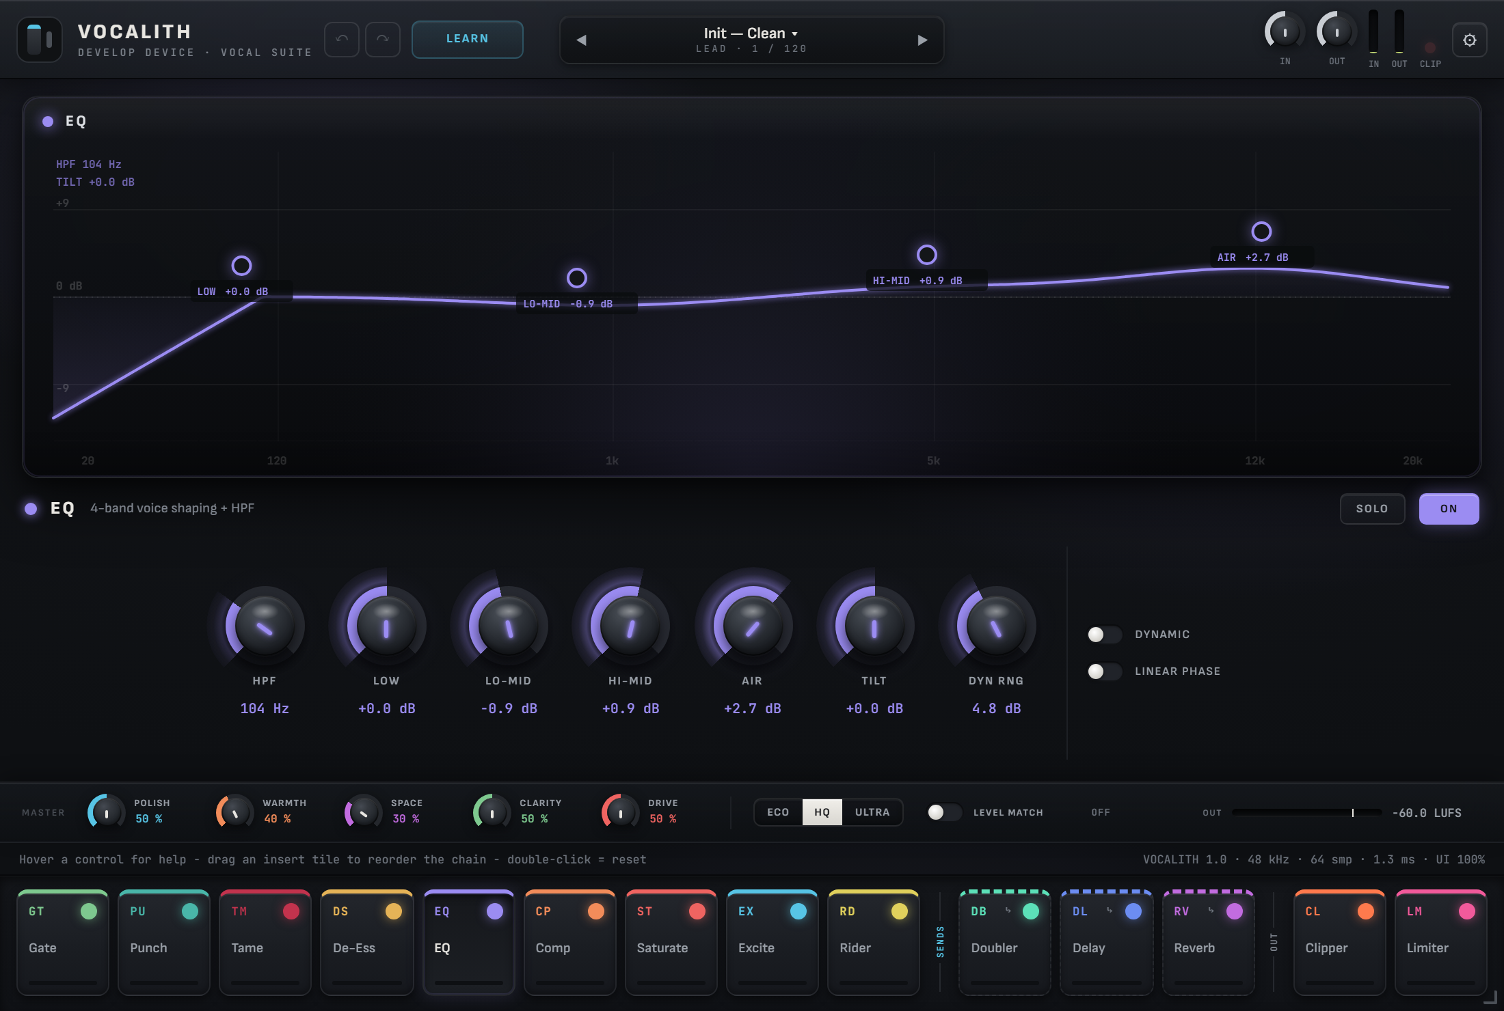Select the LOW band node on graph
This screenshot has width=1504, height=1011.
point(241,265)
